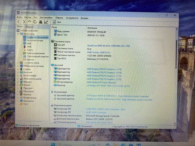Open the Обране menu
Screen dimensions: 195x146
(x=59, y=18)
